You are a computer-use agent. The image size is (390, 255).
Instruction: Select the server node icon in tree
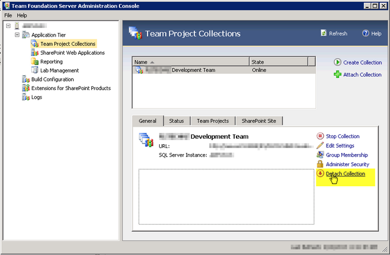click(17, 26)
